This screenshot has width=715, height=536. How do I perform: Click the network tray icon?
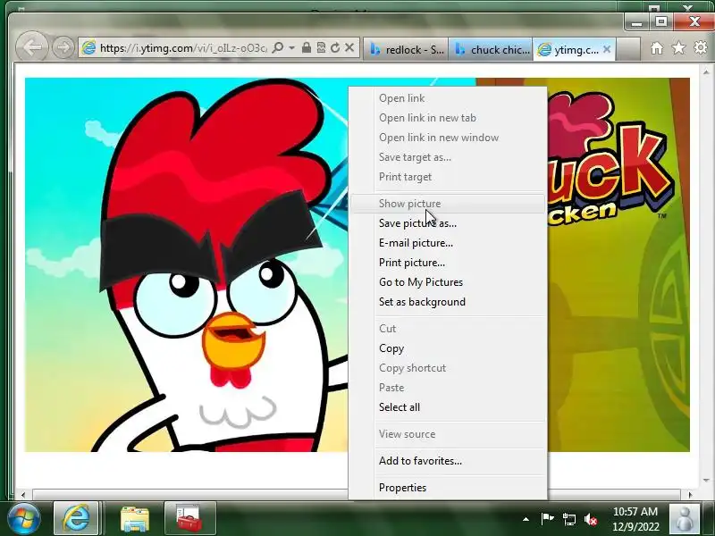tap(569, 519)
